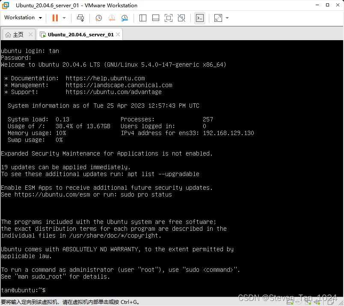Click the VMware Workstation title bar icon
This screenshot has width=344, height=306.
click(6, 6)
